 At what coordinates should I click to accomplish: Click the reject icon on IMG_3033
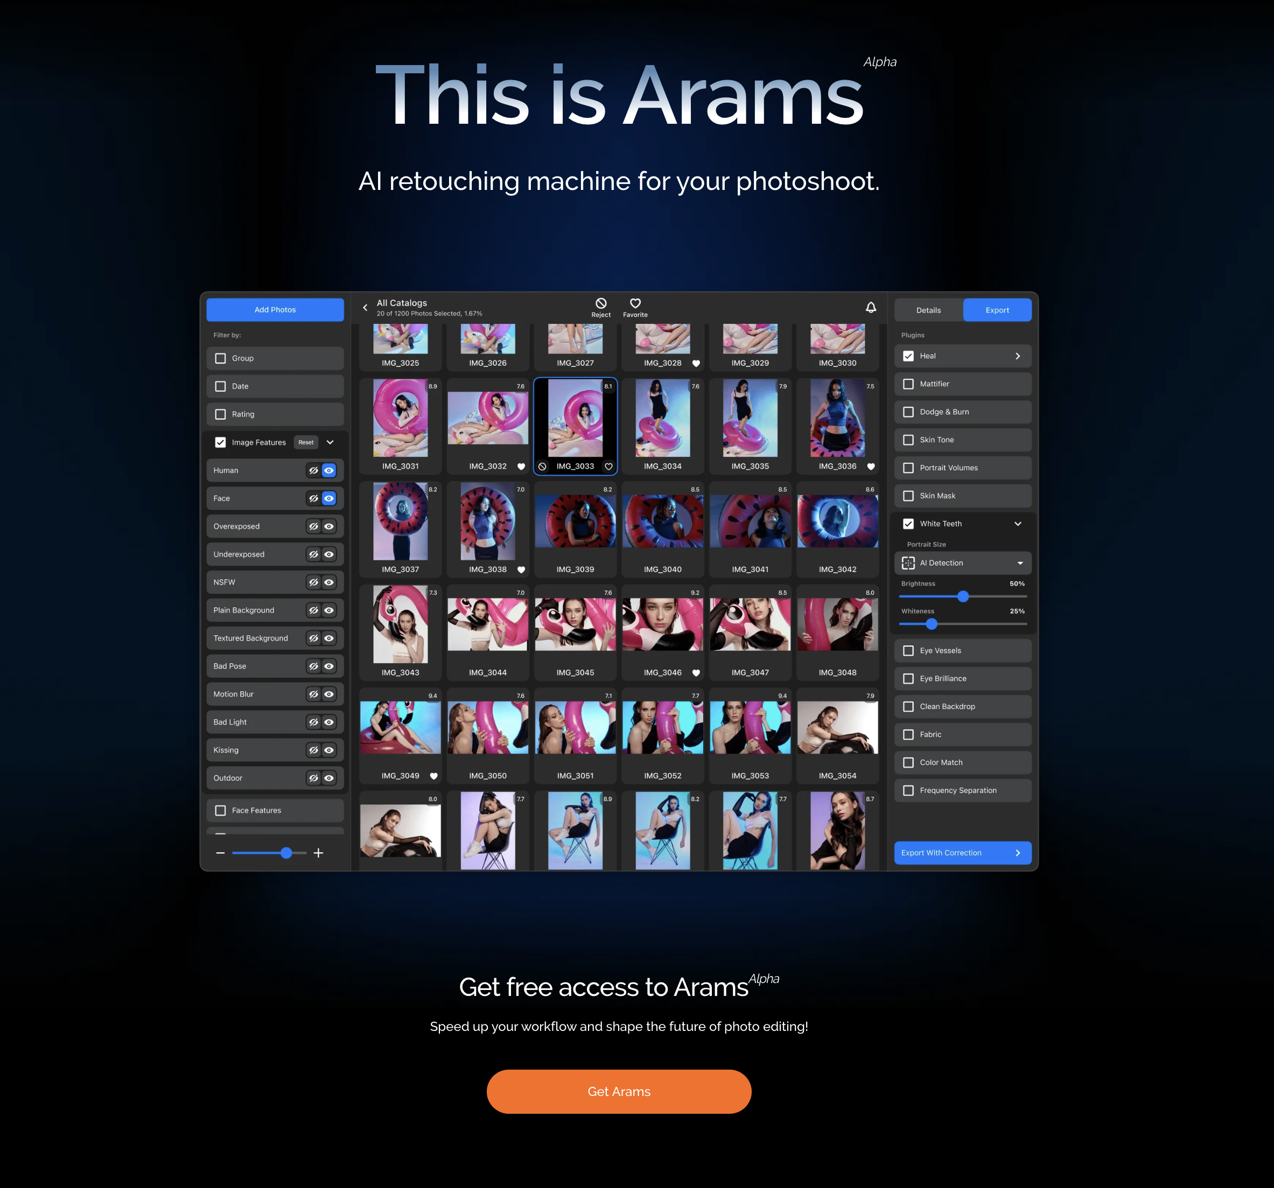tap(542, 467)
